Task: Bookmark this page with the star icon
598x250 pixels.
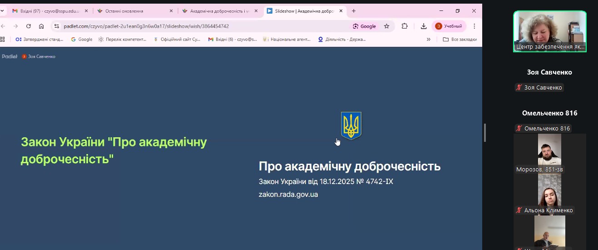Action: [386, 26]
